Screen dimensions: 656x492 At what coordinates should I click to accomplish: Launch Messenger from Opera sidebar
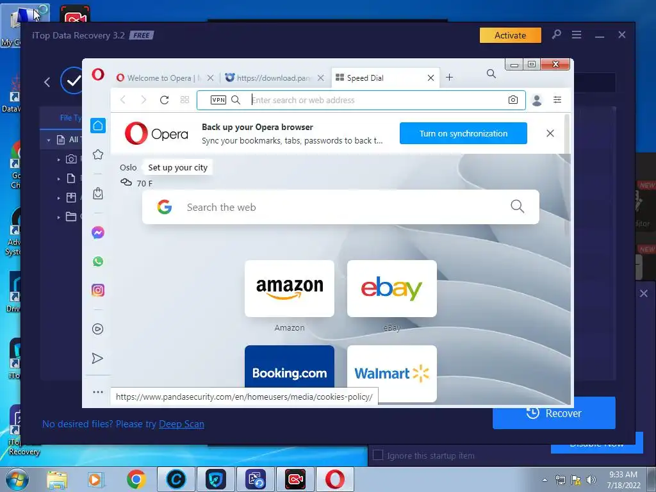pos(98,233)
